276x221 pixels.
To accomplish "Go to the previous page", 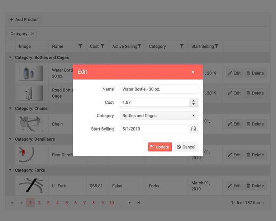I will (21, 203).
